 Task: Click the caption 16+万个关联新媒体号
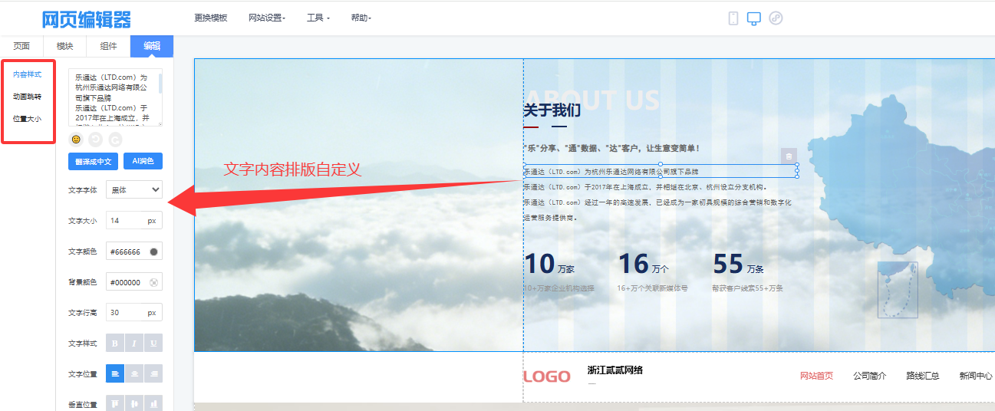[653, 288]
